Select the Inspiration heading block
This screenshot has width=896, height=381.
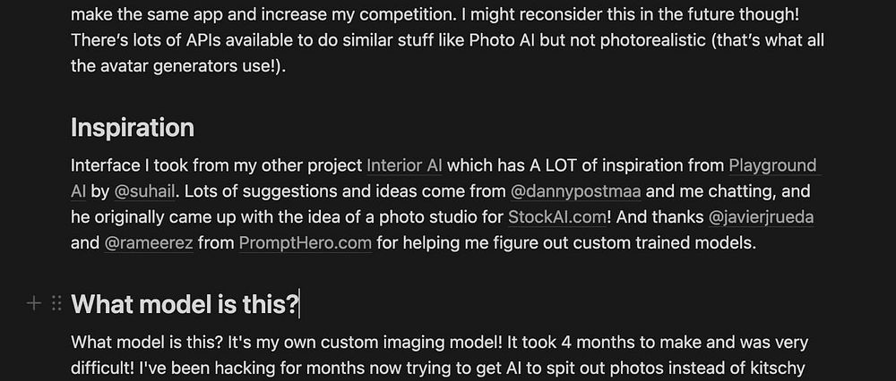133,128
